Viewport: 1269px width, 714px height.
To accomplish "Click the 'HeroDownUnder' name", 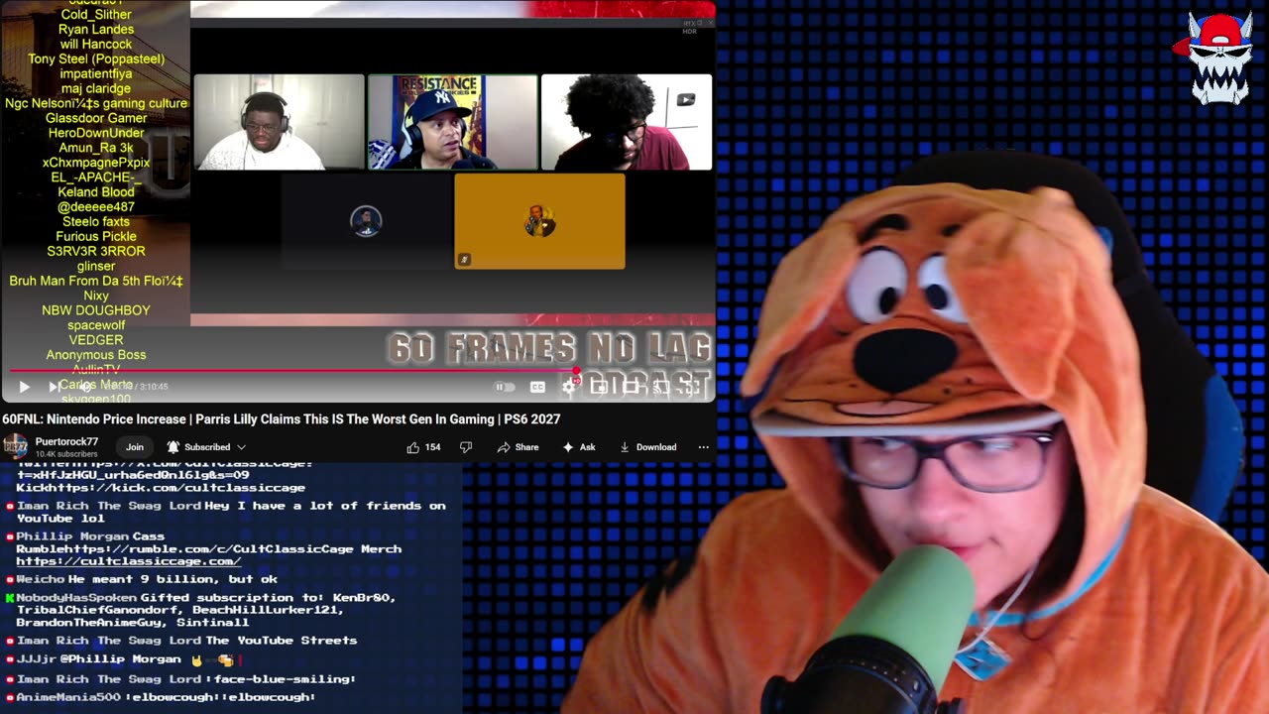I will point(96,133).
